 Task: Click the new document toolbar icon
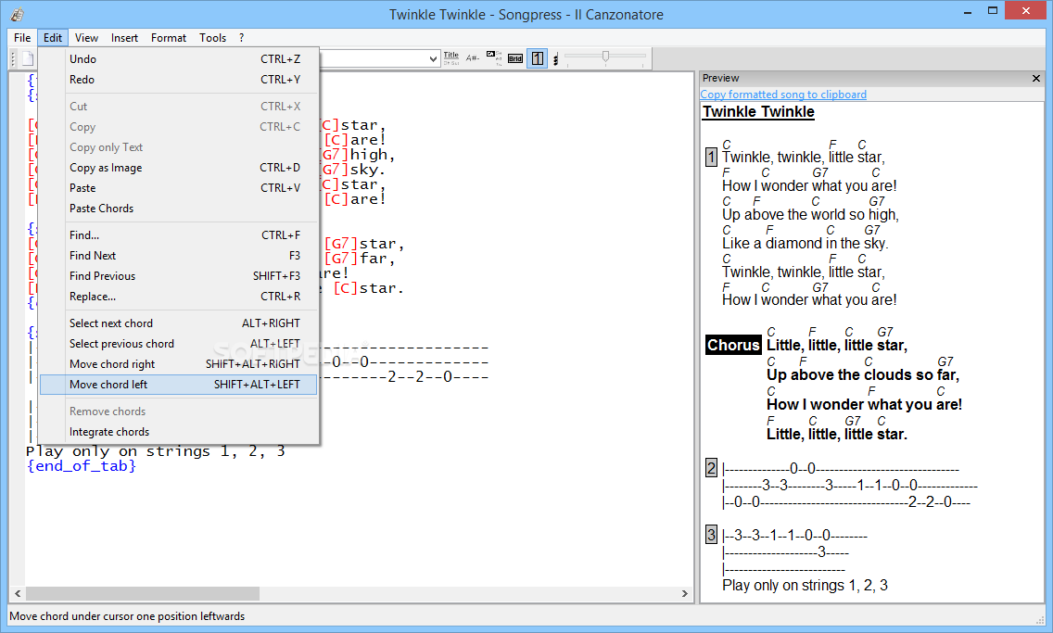pos(28,59)
